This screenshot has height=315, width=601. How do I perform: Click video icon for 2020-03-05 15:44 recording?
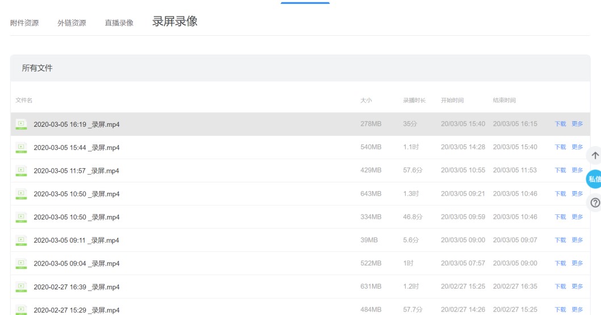[x=21, y=147]
